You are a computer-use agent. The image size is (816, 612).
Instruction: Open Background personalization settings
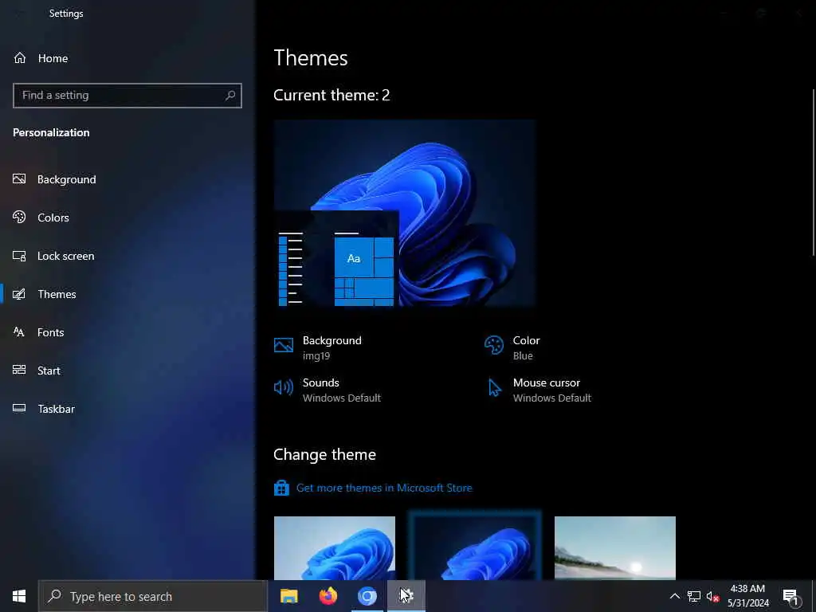[x=127, y=179]
